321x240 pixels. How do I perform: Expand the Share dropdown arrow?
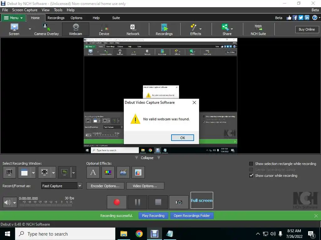click(232, 29)
